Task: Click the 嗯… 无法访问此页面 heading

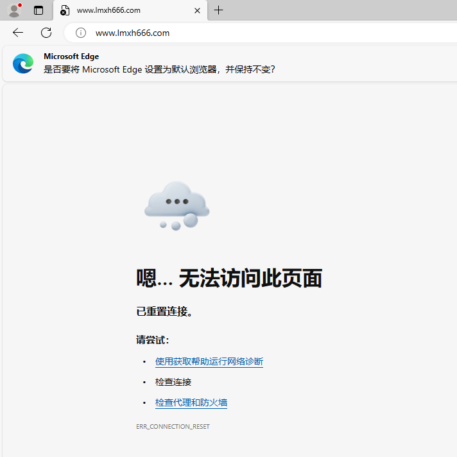Action: click(x=229, y=279)
